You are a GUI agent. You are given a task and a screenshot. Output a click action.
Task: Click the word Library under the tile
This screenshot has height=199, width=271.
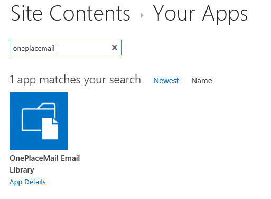click(22, 170)
